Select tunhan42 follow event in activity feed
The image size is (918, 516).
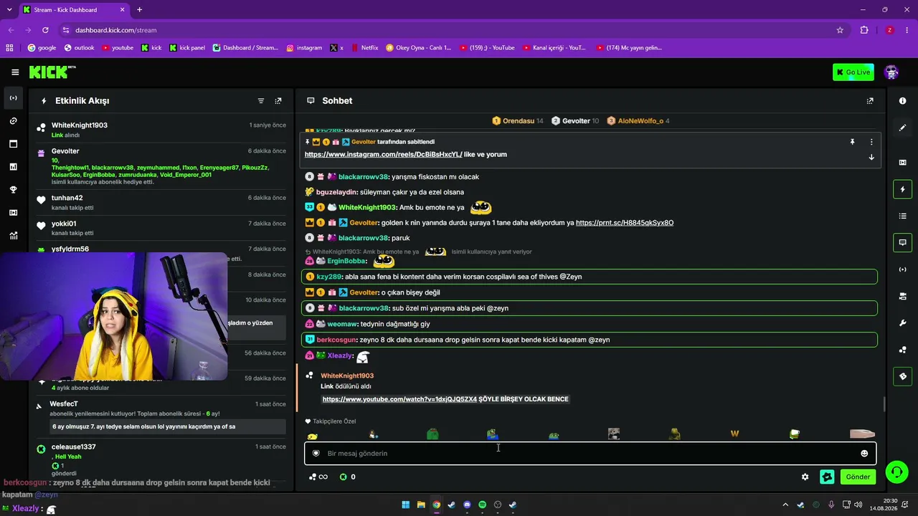click(163, 203)
